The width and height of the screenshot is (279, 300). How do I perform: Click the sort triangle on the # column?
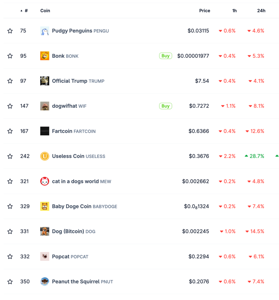coord(21,10)
